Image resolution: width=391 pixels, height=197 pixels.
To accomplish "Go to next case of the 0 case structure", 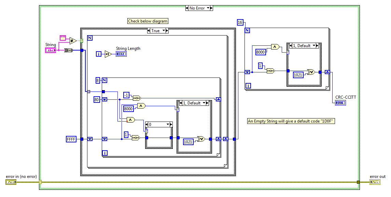I will (x=171, y=124).
